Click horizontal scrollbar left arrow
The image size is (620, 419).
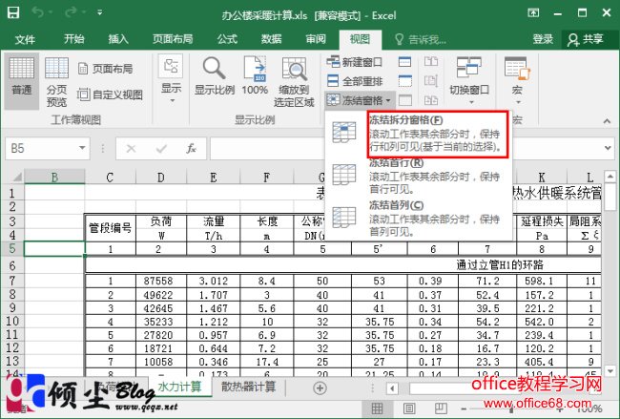pos(392,388)
